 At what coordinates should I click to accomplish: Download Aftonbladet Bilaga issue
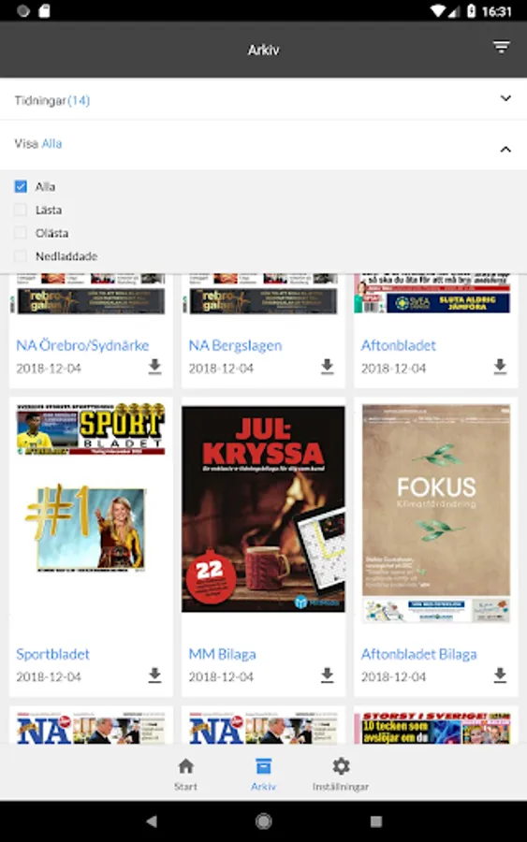(500, 675)
